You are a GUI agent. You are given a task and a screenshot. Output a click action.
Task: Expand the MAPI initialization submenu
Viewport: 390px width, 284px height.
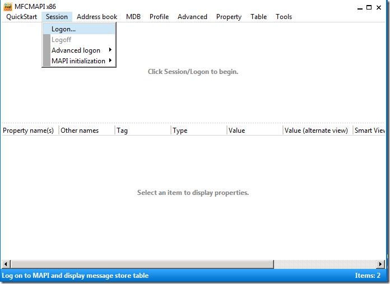pos(79,61)
